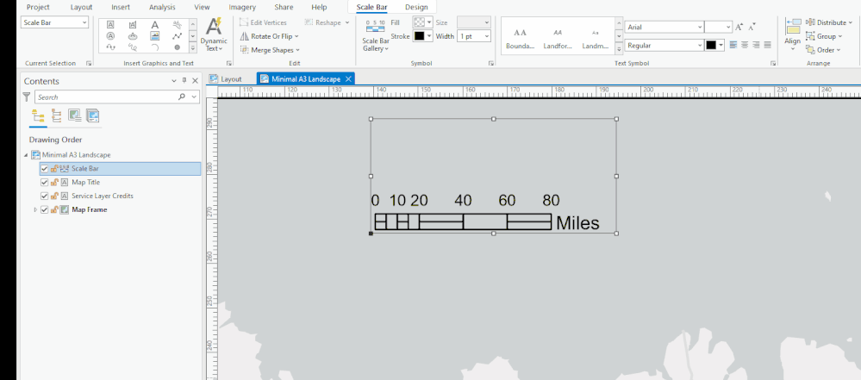Uncheck Map Title visibility checkbox
861x380 pixels.
point(45,183)
